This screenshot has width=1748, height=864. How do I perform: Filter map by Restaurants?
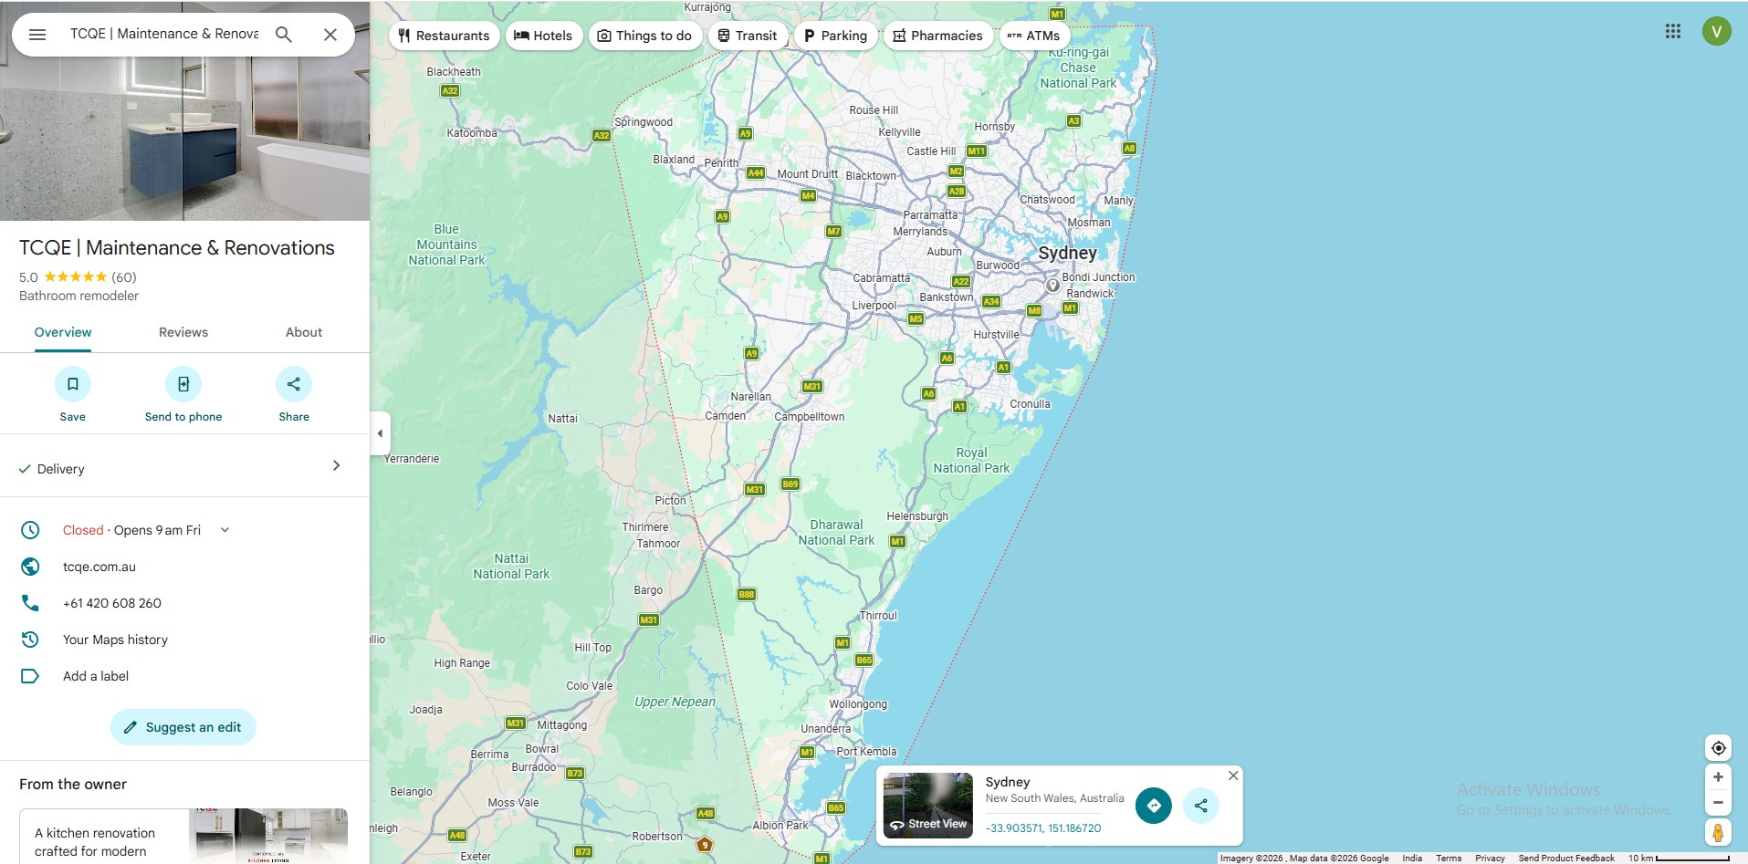(445, 36)
